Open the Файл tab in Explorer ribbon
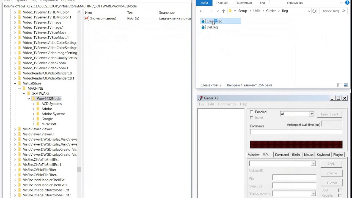The image size is (352, 198). (204, 3)
